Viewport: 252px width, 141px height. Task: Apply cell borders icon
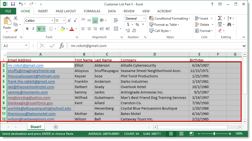[51, 29]
